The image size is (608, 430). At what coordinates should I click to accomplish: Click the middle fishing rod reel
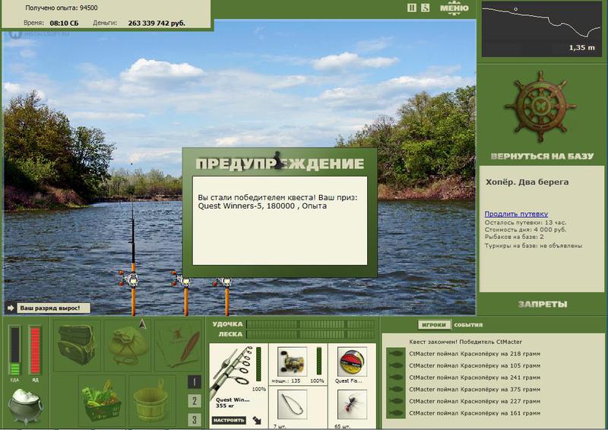coord(183,279)
